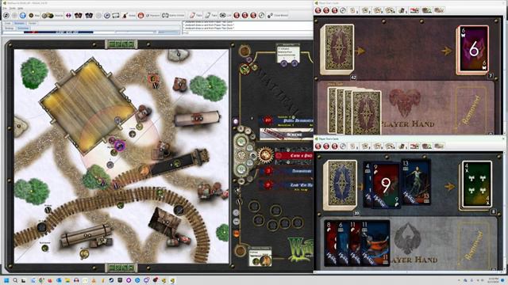This screenshot has width=508, height=285.
Task: Click the 6 card in the bottom Player Hand
Action: [342, 243]
